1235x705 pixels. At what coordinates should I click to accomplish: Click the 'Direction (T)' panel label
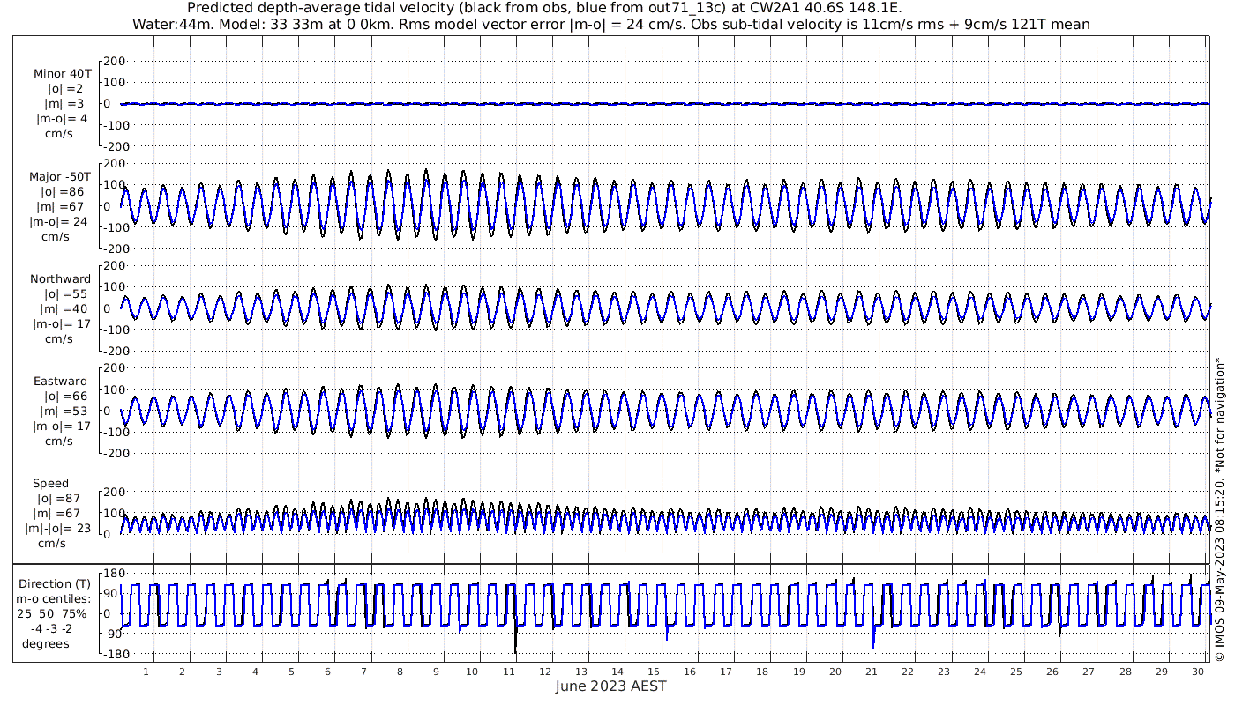coord(55,584)
